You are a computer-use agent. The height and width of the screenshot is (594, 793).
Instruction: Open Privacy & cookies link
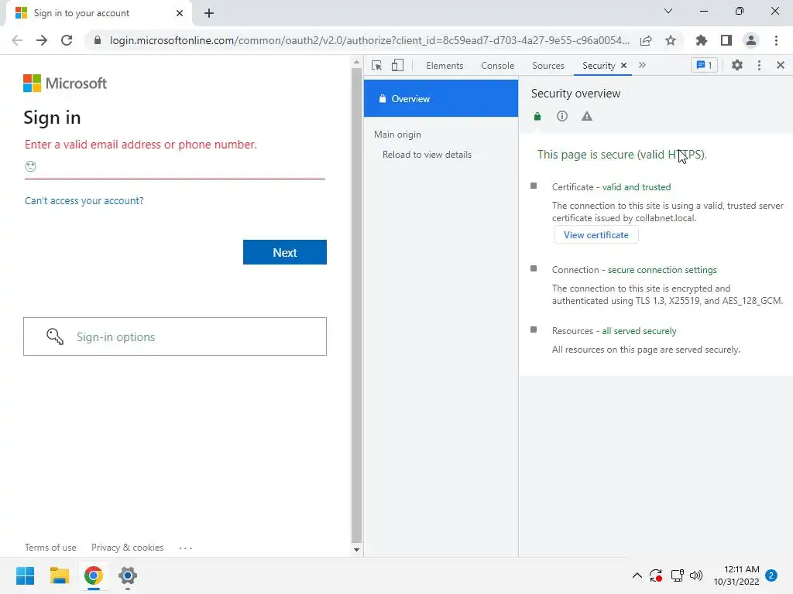pos(128,548)
